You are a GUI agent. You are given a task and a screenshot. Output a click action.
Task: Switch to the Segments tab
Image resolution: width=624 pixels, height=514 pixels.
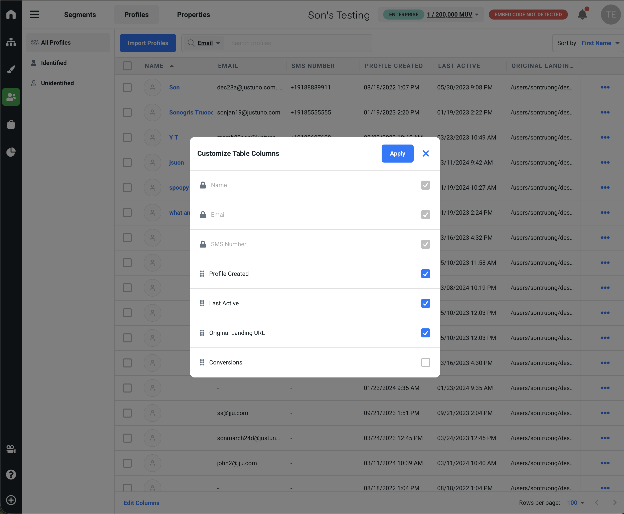click(x=80, y=15)
